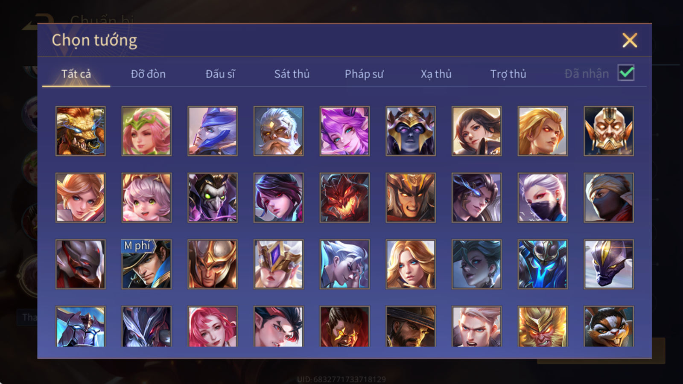Select the bronze Spartan helmet hero

point(213,264)
